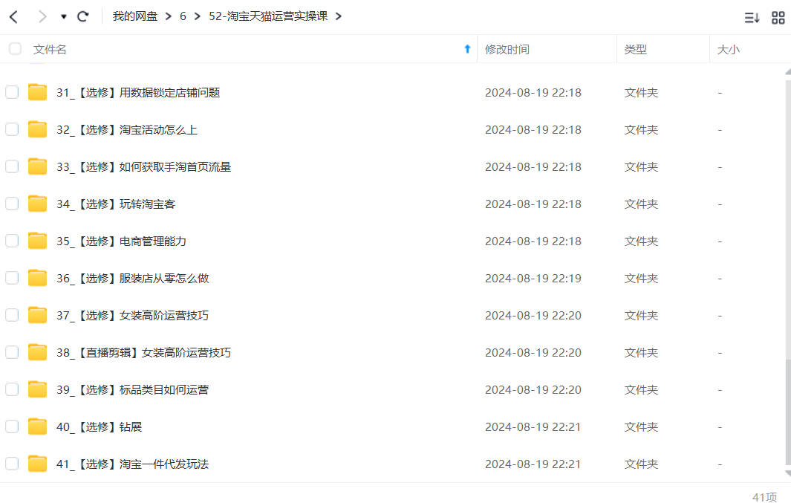The width and height of the screenshot is (791, 503).
Task: Open sort order options icon
Action: tap(752, 18)
